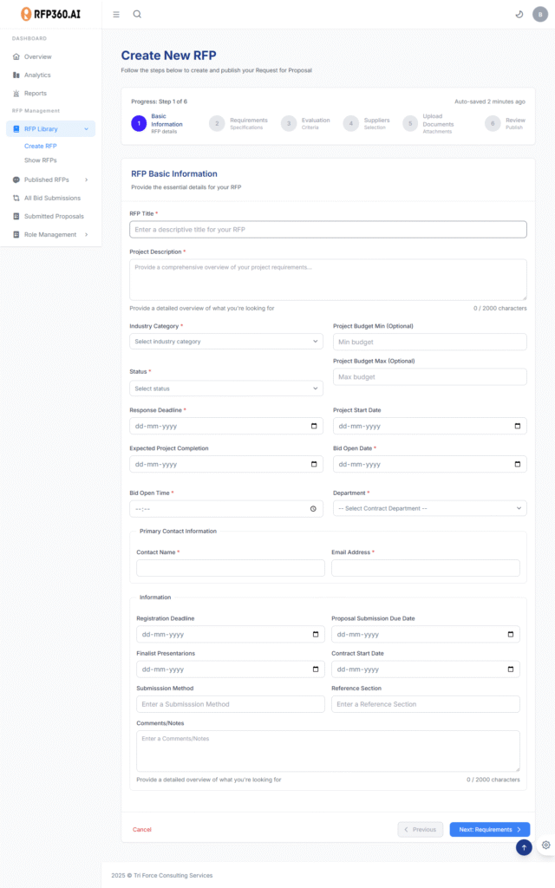Viewport: 555px width, 888px height.
Task: Focus the RFP Title input field
Action: [328, 230]
